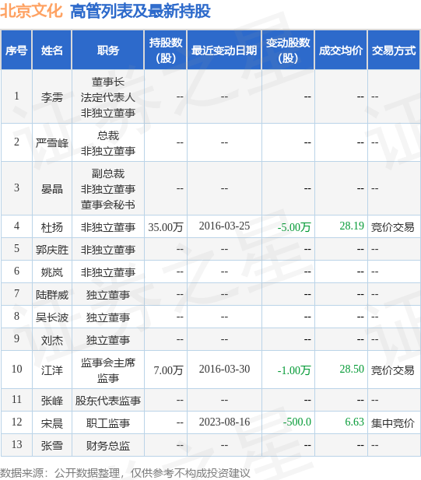The width and height of the screenshot is (421, 480).
Task: Click the date 2016-03-25
Action: [224, 226]
